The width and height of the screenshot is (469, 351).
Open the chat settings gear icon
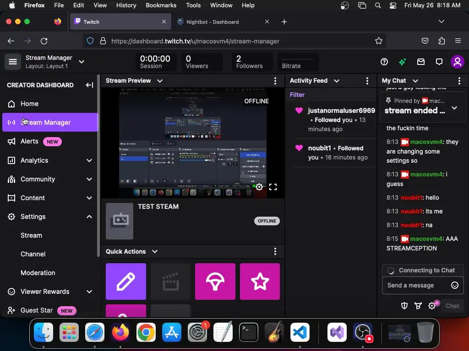click(431, 306)
